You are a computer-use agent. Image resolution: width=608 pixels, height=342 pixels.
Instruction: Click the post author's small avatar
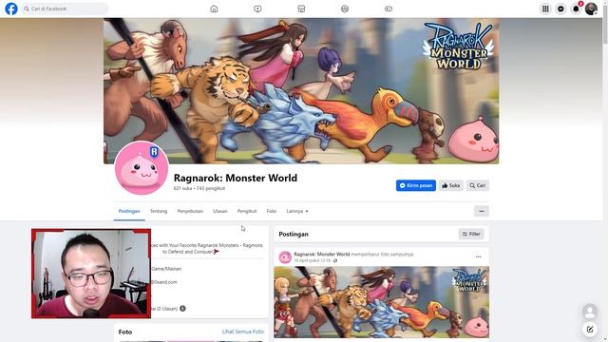coord(285,257)
